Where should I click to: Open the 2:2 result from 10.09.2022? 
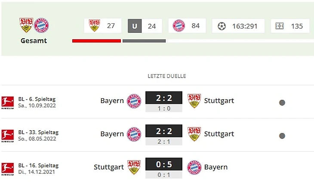tap(164, 98)
